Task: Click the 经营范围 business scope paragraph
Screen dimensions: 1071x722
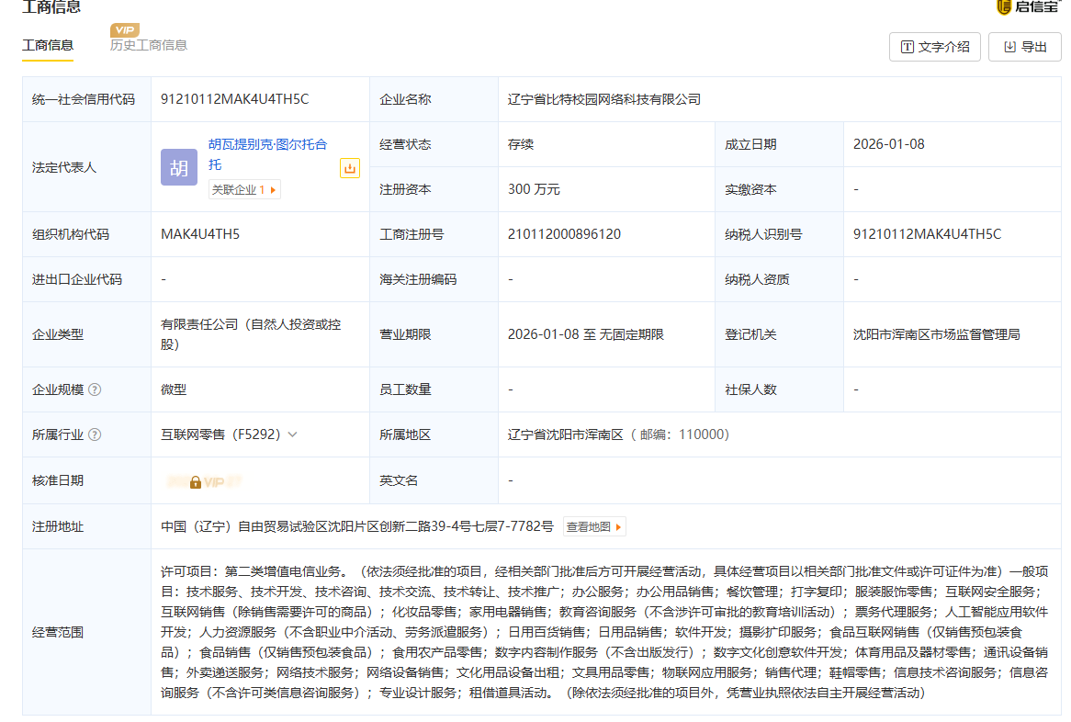Action: [x=604, y=631]
